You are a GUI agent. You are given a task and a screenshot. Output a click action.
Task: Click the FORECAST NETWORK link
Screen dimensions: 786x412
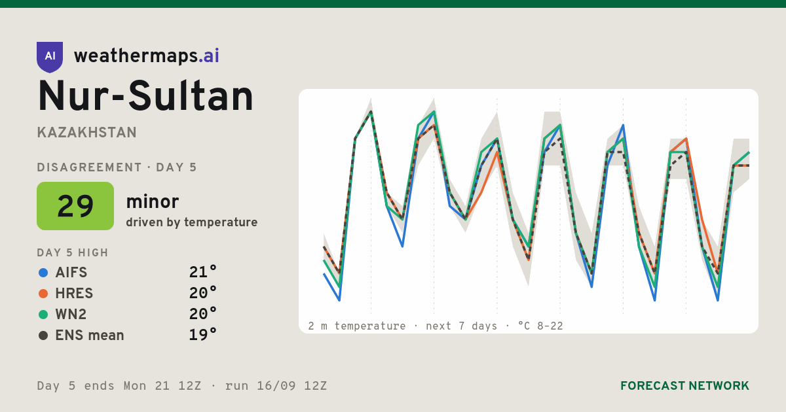684,386
